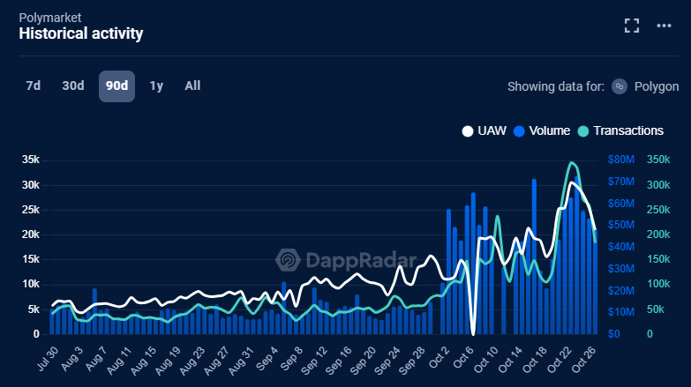Click the tallest volume bar near Oct 18
Screen dimensions: 691x387
pos(534,257)
